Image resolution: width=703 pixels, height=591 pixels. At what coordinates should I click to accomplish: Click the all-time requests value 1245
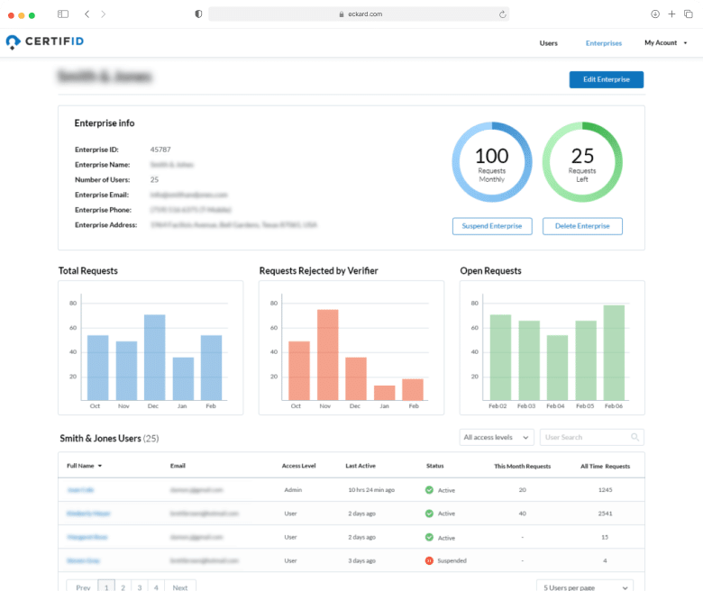tap(605, 490)
